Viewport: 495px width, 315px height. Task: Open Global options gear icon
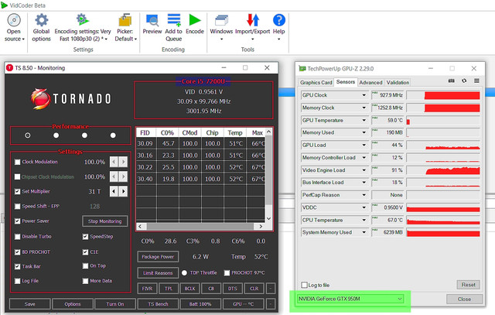(41, 20)
